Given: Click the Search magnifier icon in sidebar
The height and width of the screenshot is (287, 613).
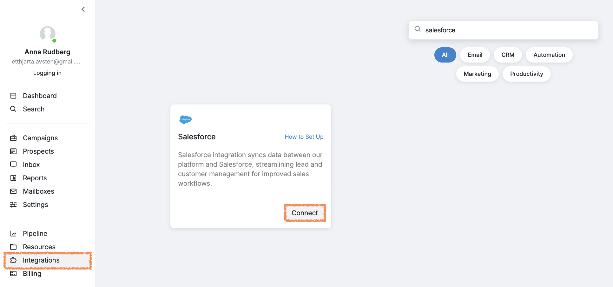Looking at the screenshot, I should coord(13,109).
